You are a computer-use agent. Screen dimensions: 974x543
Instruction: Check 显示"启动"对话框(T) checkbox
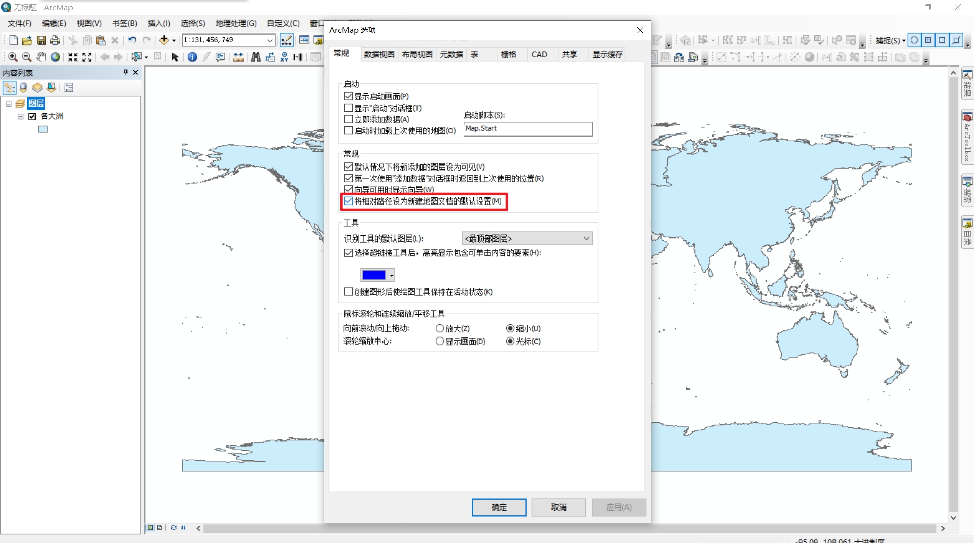pyautogui.click(x=348, y=108)
